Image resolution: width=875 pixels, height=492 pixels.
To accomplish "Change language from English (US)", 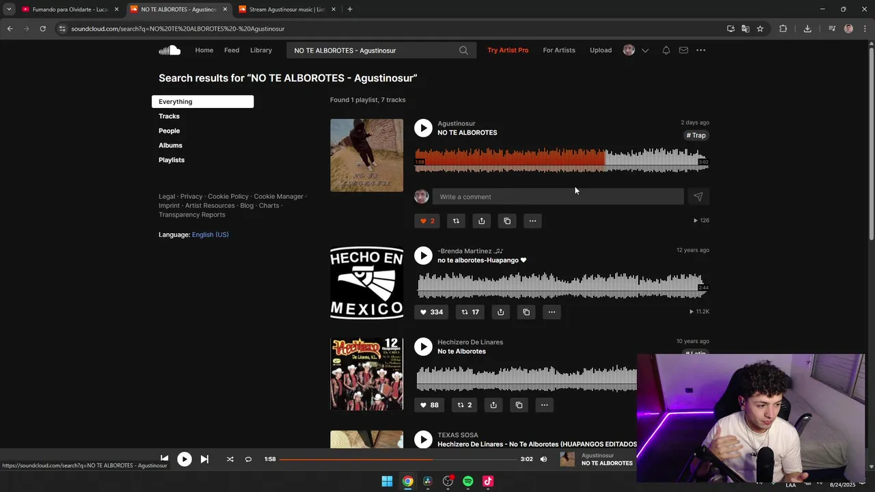I will pyautogui.click(x=210, y=234).
